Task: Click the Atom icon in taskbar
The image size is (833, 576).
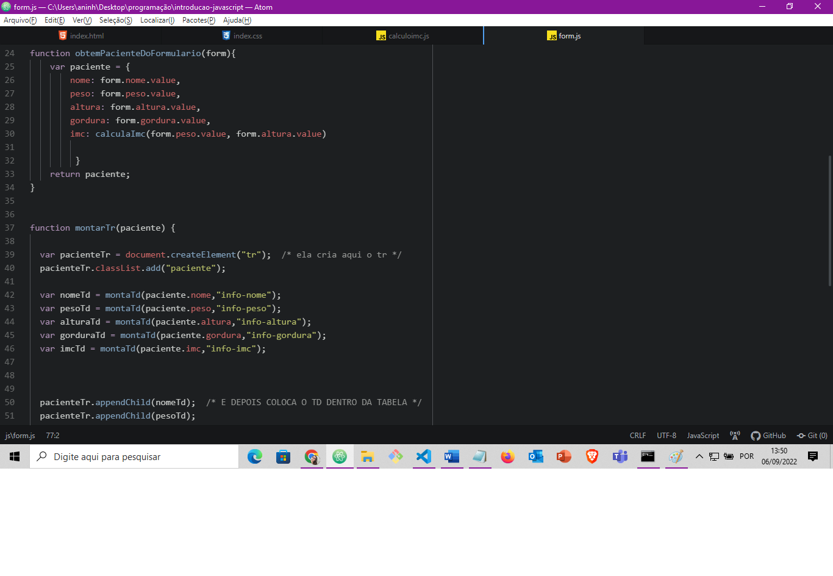Action: [340, 456]
